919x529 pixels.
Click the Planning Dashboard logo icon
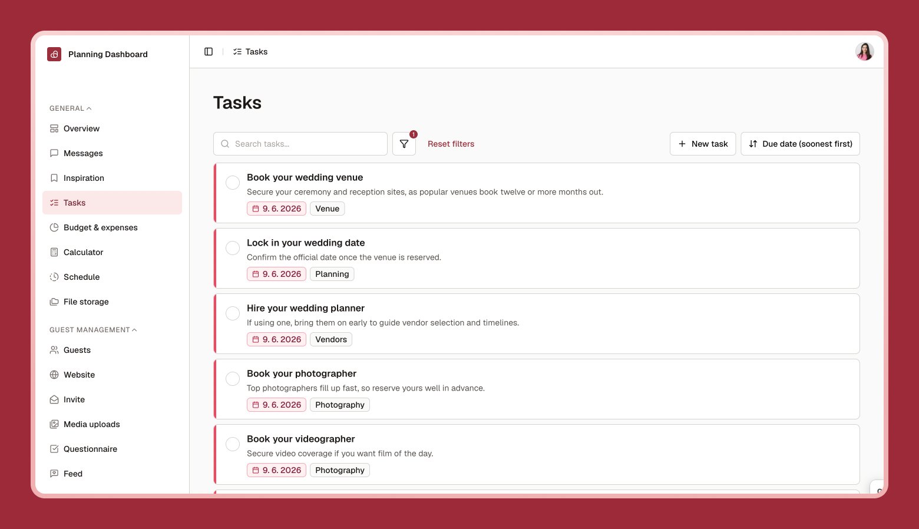(x=54, y=54)
